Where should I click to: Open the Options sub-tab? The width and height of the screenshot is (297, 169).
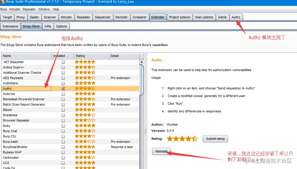(x=61, y=26)
